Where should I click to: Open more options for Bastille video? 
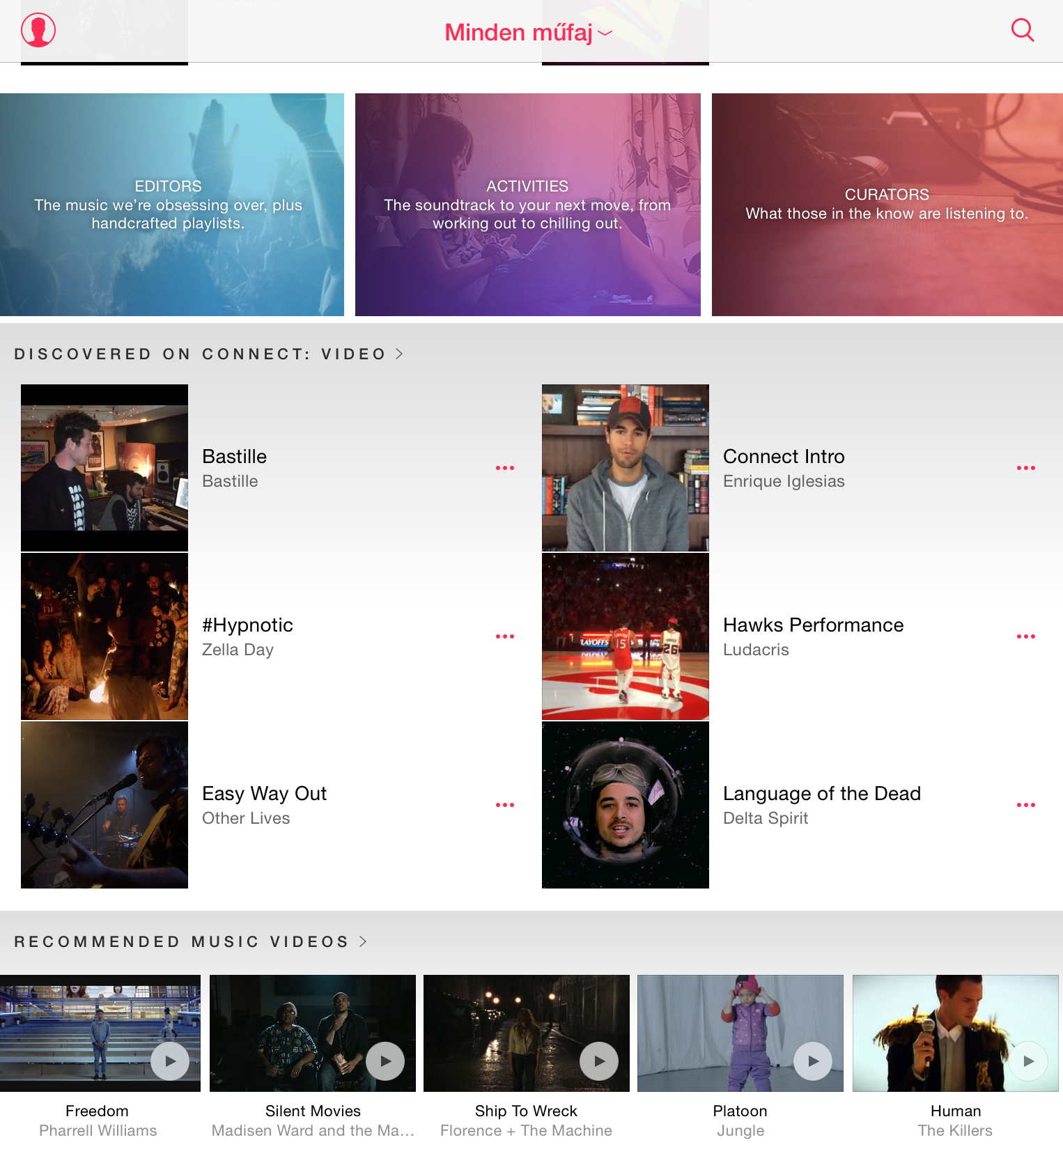click(505, 468)
